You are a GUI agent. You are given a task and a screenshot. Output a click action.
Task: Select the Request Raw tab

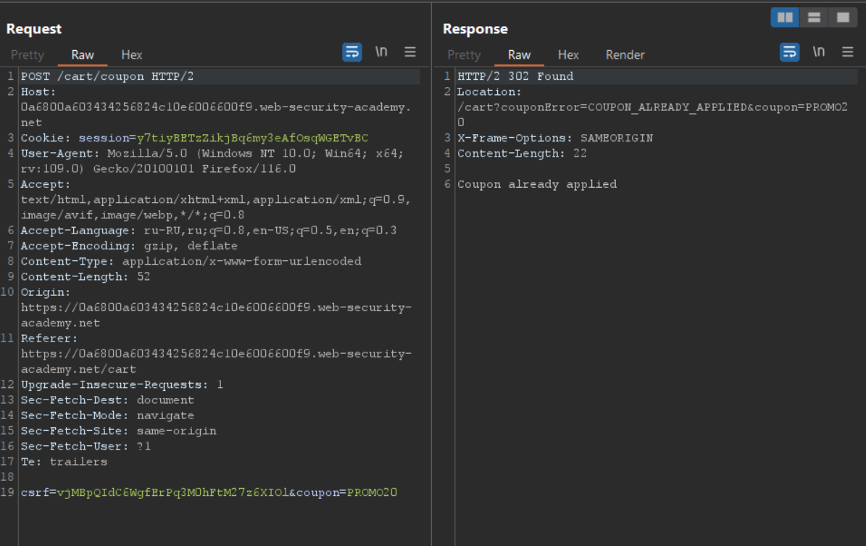83,55
